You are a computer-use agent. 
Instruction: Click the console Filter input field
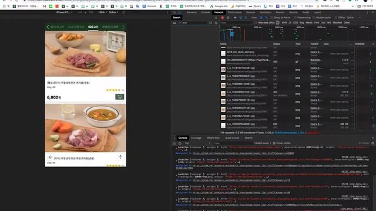point(233,143)
